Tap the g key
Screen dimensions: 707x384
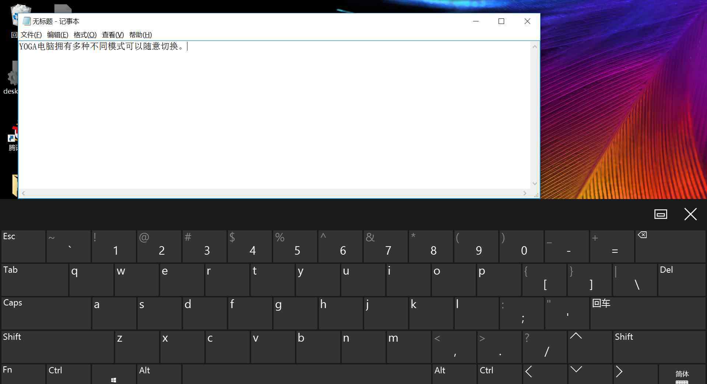[295, 313]
